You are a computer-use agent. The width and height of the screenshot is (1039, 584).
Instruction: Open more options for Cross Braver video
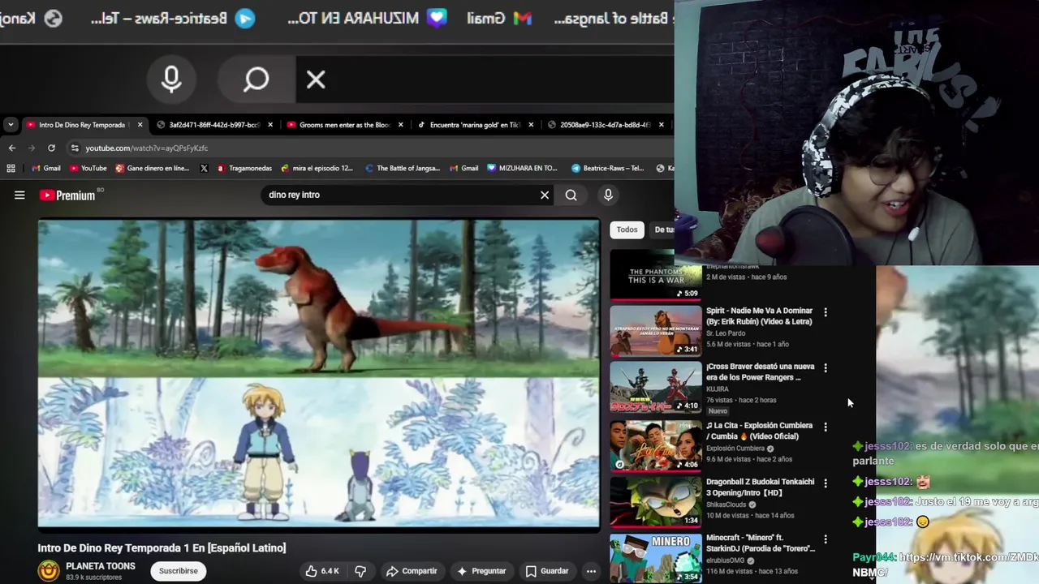[826, 368]
